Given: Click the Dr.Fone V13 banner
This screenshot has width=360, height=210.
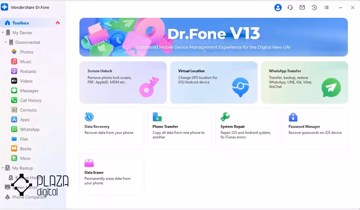Looking at the screenshot, I should (x=214, y=37).
